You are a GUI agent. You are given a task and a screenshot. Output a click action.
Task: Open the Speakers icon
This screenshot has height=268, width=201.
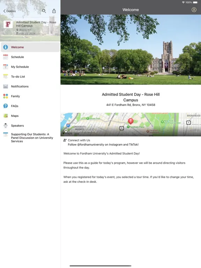click(6, 126)
